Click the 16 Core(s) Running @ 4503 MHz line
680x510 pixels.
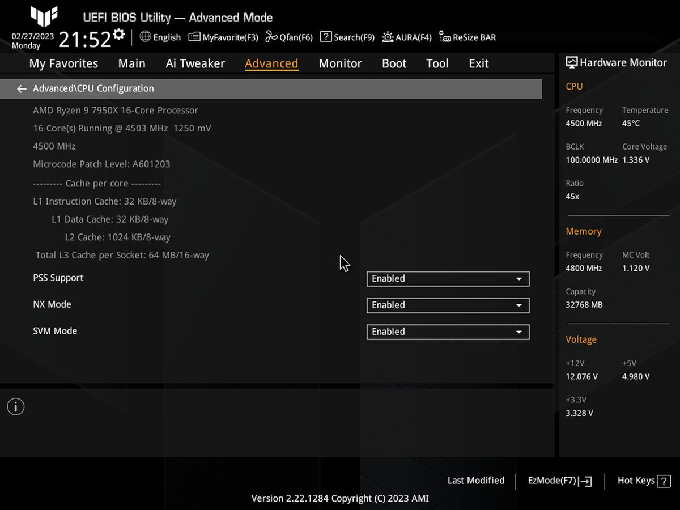122,128
